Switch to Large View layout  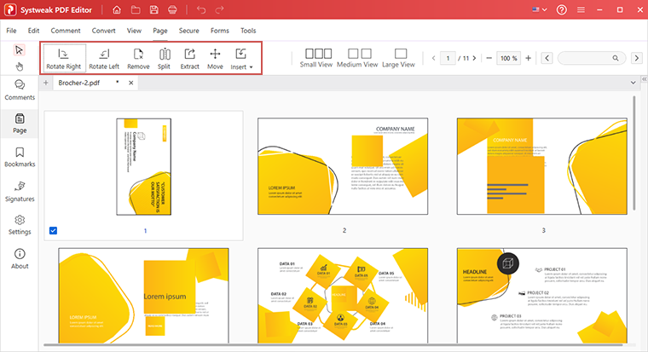(398, 58)
